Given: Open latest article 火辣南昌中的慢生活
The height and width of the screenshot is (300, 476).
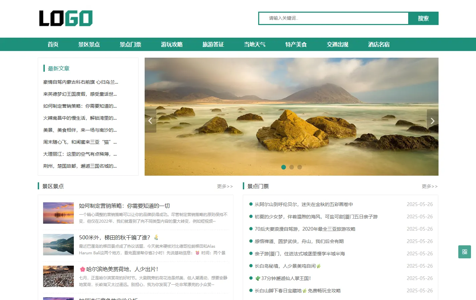Looking at the screenshot, I should pyautogui.click(x=80, y=118).
